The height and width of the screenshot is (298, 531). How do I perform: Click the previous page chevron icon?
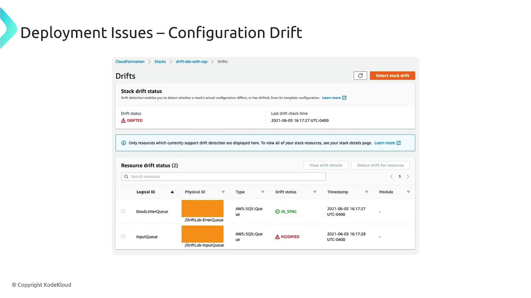[391, 177]
